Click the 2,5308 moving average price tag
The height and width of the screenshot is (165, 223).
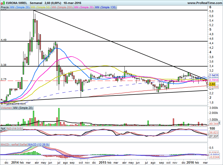pyautogui.click(x=214, y=87)
